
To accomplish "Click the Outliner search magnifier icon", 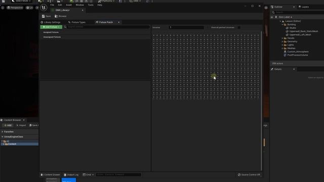I will [x=273, y=12].
